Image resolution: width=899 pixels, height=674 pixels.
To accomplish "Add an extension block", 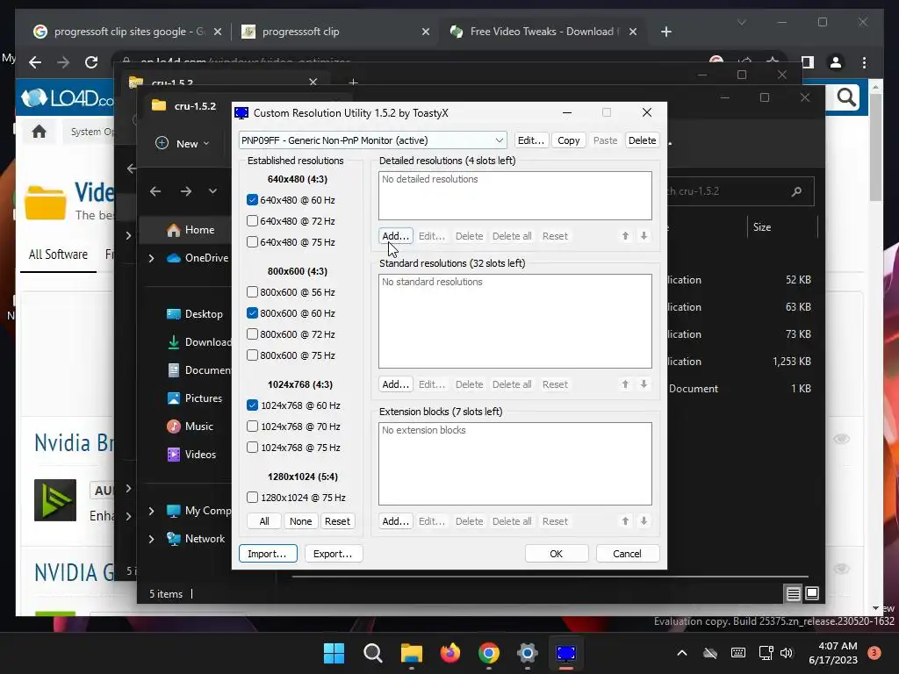I will point(395,521).
